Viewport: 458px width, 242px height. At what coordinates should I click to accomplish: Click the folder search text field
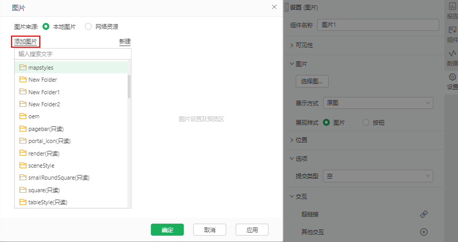coord(72,54)
